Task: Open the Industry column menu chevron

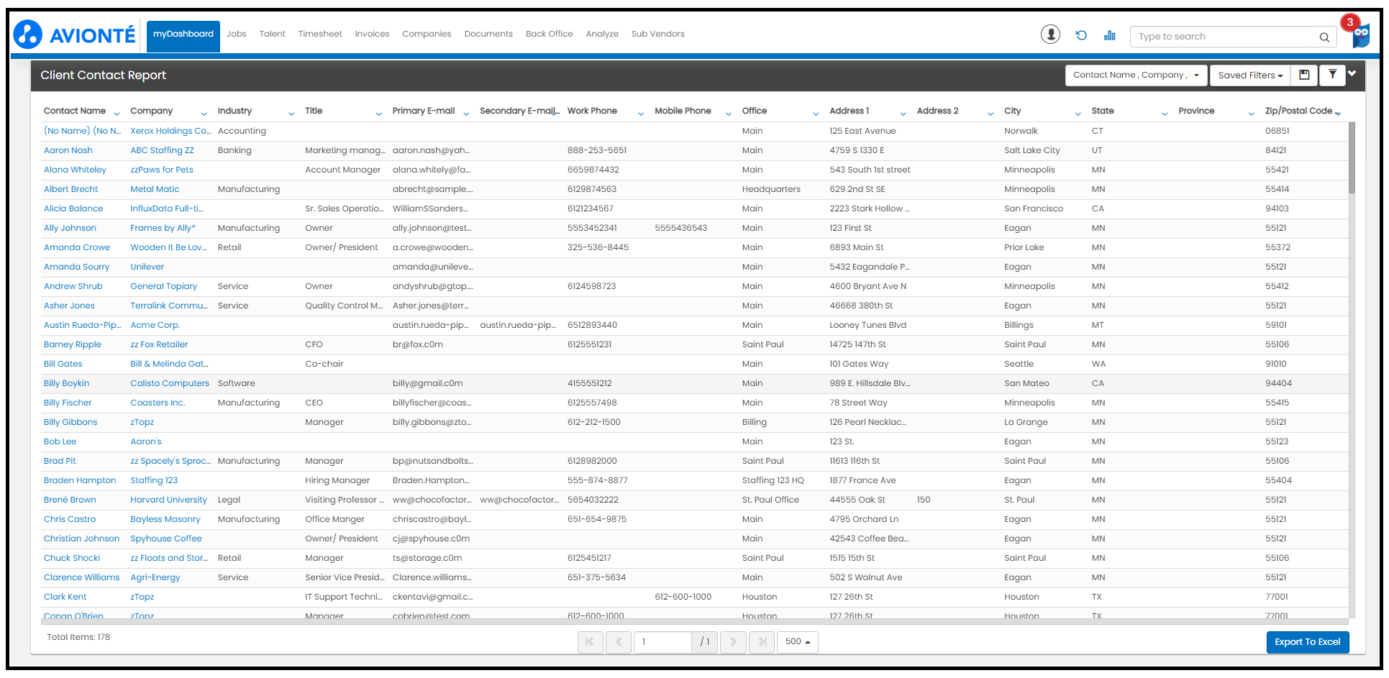Action: pos(291,114)
